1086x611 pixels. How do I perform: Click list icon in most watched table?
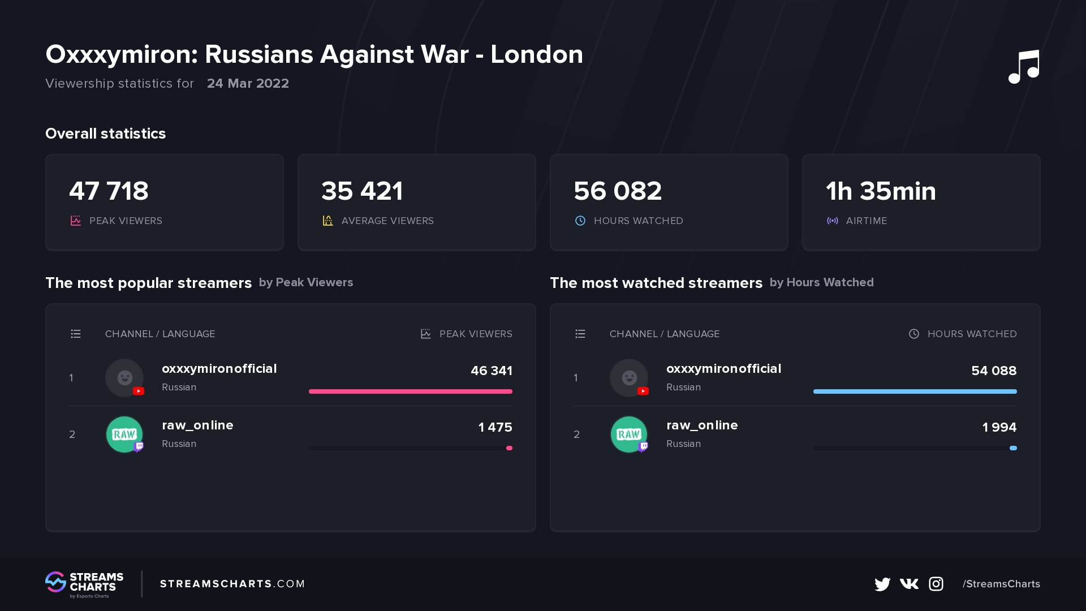click(580, 334)
